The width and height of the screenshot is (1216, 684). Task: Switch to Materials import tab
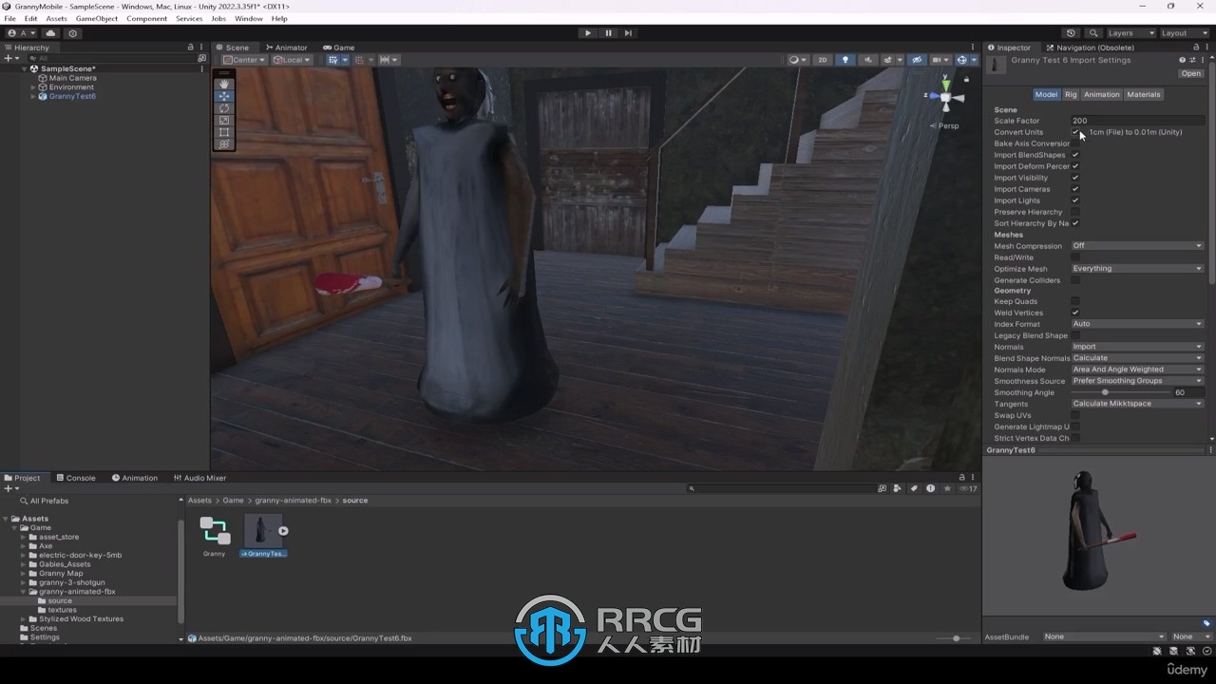click(1144, 94)
